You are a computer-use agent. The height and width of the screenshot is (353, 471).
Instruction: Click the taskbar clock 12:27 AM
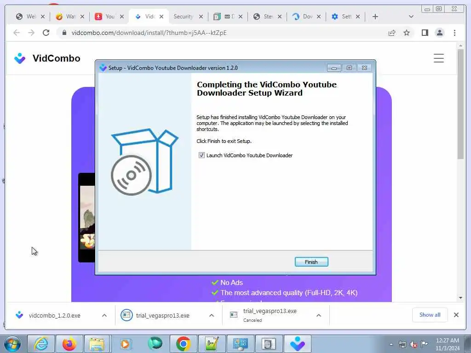point(447,341)
